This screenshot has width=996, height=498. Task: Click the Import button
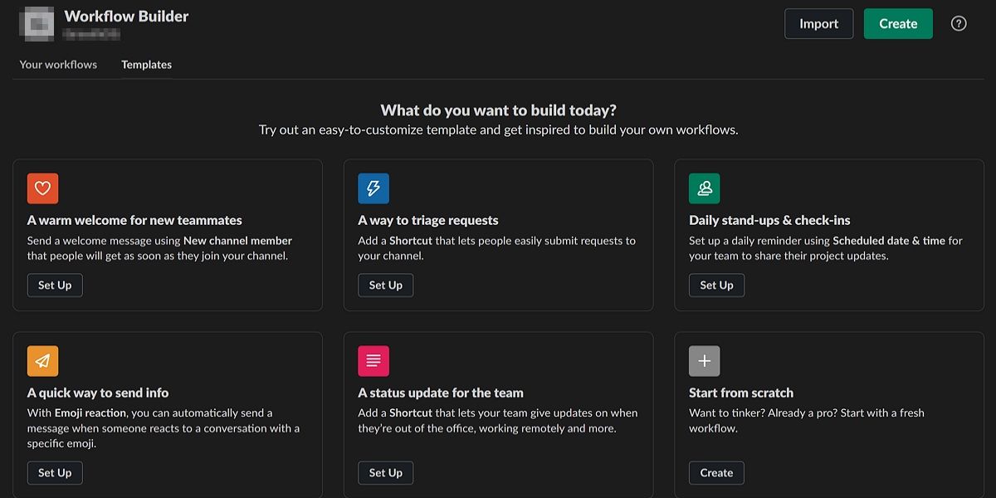818,23
